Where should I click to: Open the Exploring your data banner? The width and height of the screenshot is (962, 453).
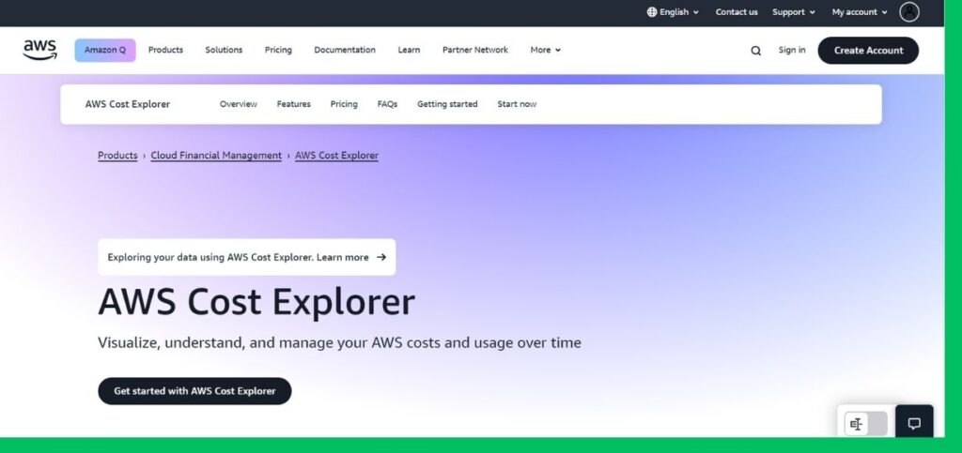coord(247,257)
